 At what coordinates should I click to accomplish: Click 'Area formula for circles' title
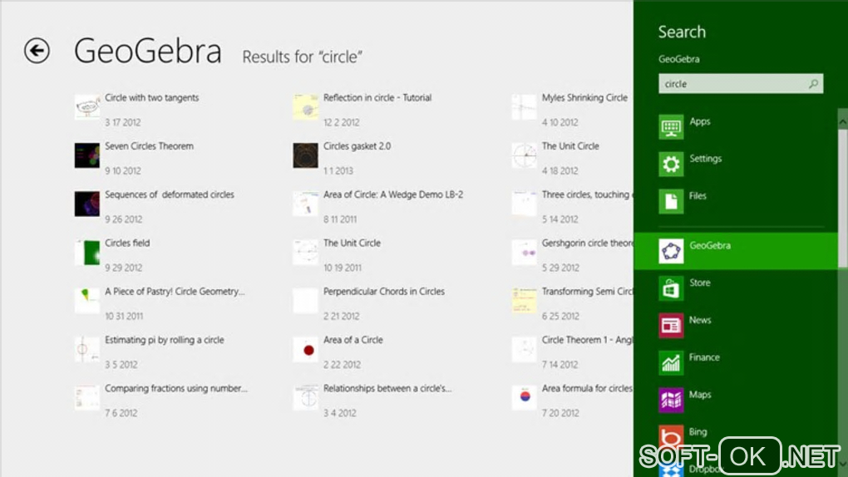point(587,388)
